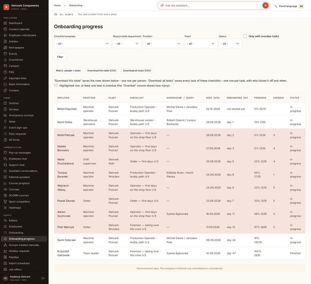Open Content calendar icon
Screen dimensions: 311x284
tap(5, 29)
